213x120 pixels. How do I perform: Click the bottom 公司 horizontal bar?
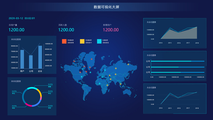click(x=178, y=72)
